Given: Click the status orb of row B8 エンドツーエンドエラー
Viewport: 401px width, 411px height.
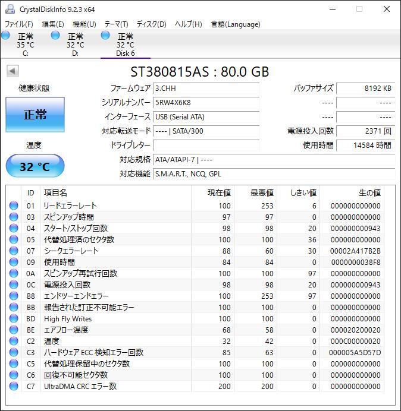Looking at the screenshot, I should coord(14,296).
